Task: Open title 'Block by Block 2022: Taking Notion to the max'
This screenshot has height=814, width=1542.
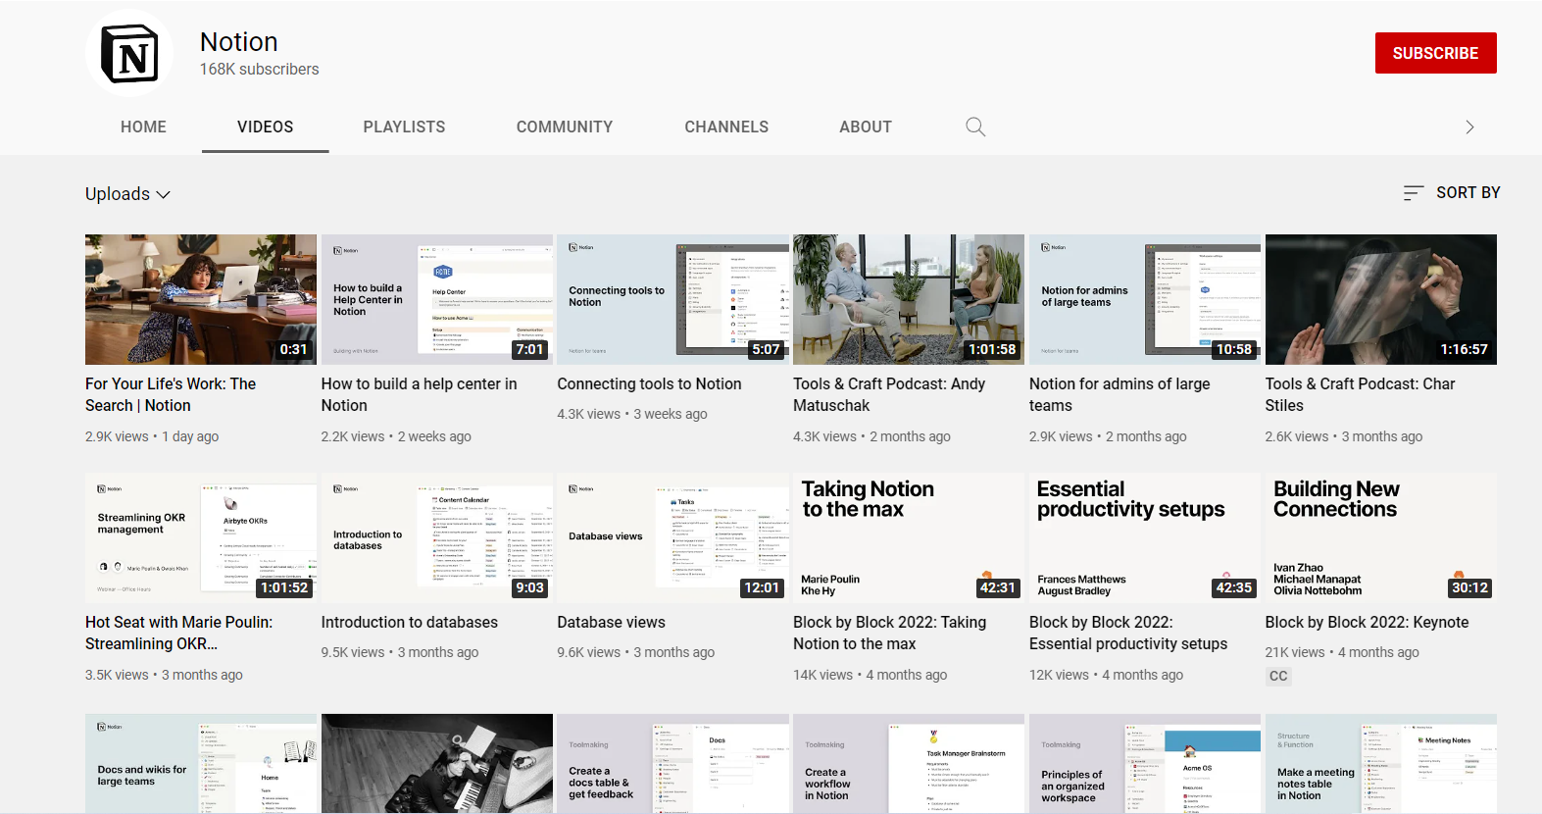Action: [x=890, y=634]
